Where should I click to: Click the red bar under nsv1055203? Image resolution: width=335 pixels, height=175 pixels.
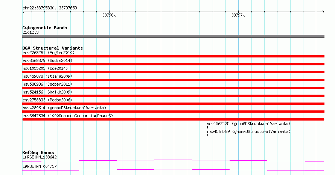173,72
